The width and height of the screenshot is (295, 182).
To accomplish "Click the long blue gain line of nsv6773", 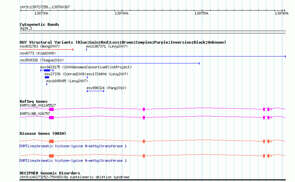I will click(x=152, y=56).
